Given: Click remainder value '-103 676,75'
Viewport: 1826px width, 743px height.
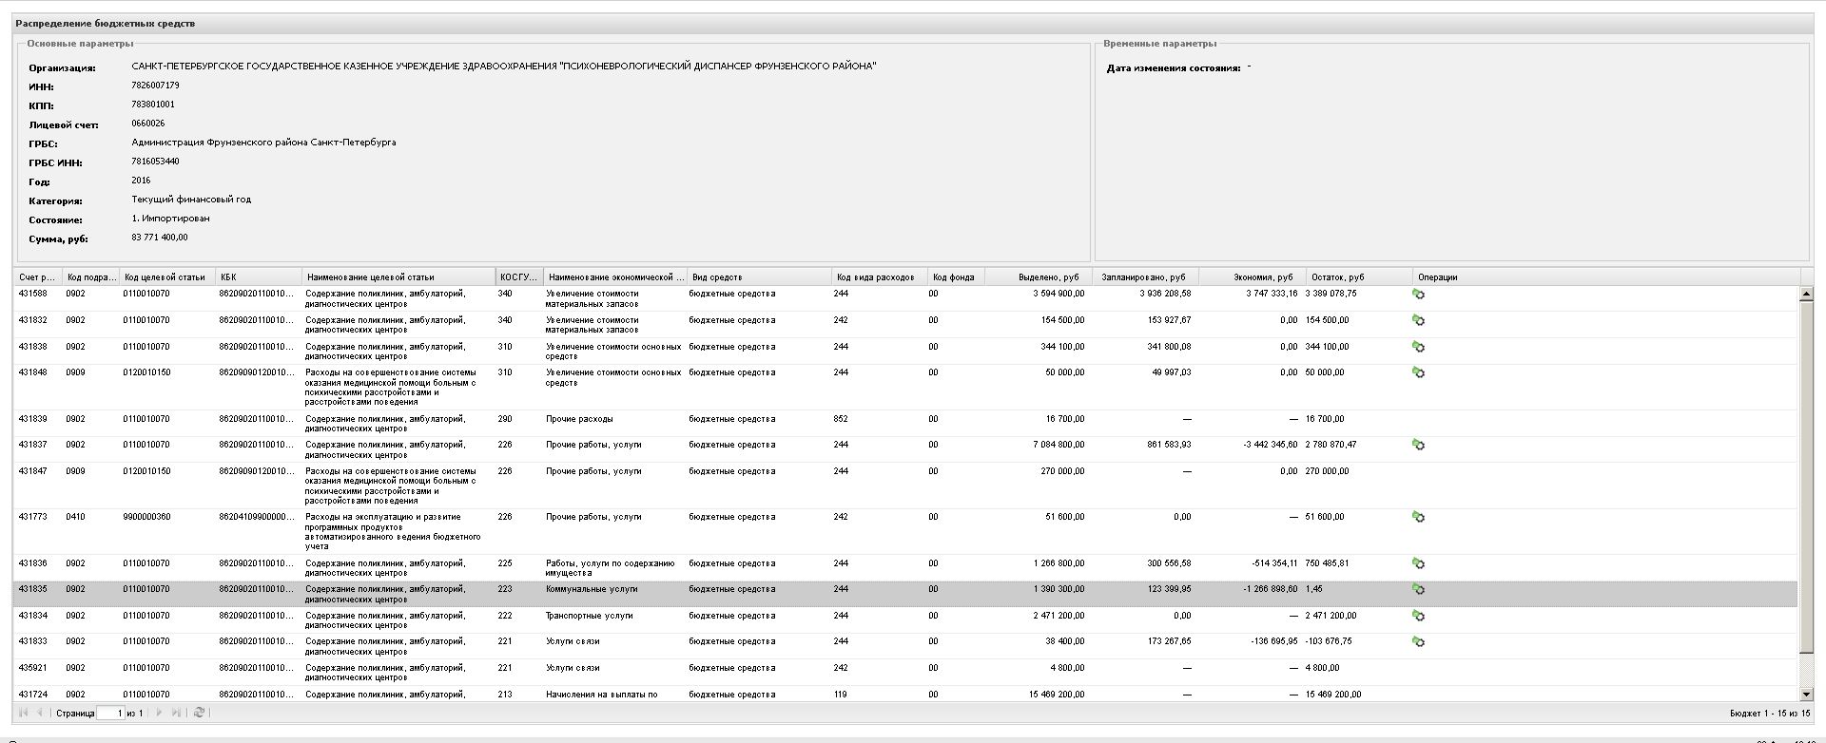Looking at the screenshot, I should (x=1329, y=641).
